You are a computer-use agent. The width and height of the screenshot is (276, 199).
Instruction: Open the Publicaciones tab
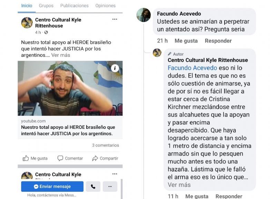click(x=74, y=5)
